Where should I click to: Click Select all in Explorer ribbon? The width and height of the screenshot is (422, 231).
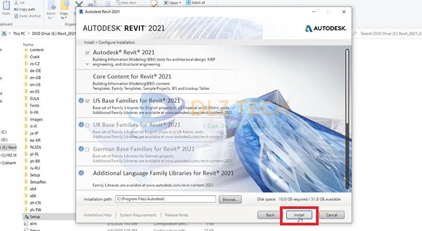pyautogui.click(x=196, y=3)
